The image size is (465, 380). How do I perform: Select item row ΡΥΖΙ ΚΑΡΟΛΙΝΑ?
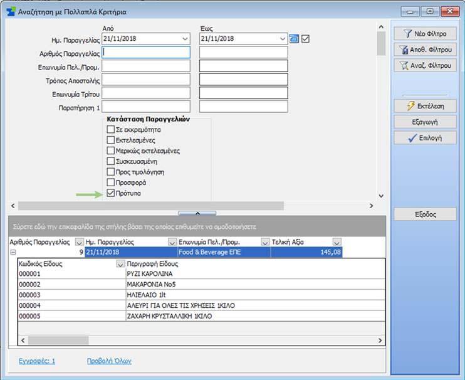click(x=201, y=274)
